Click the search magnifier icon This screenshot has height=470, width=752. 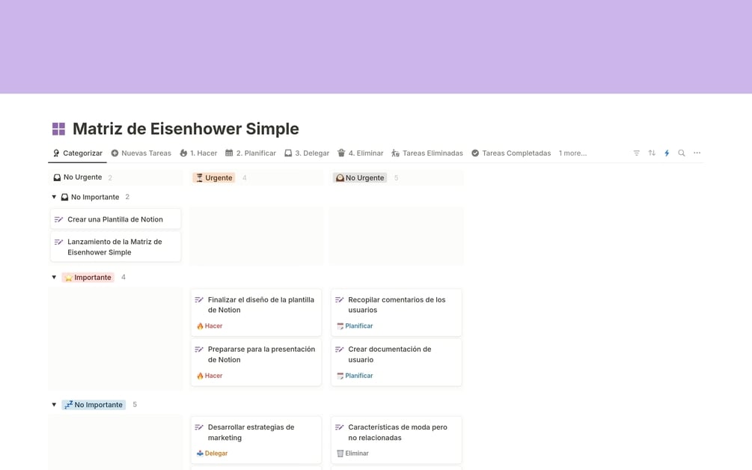[x=682, y=153]
